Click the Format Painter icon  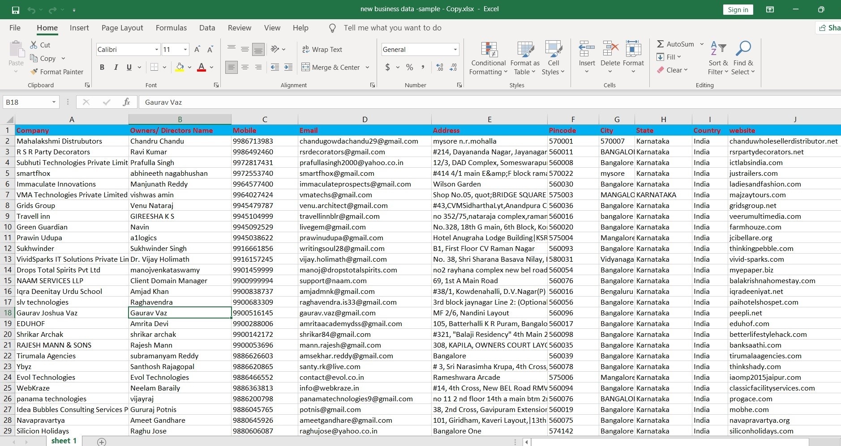[57, 72]
